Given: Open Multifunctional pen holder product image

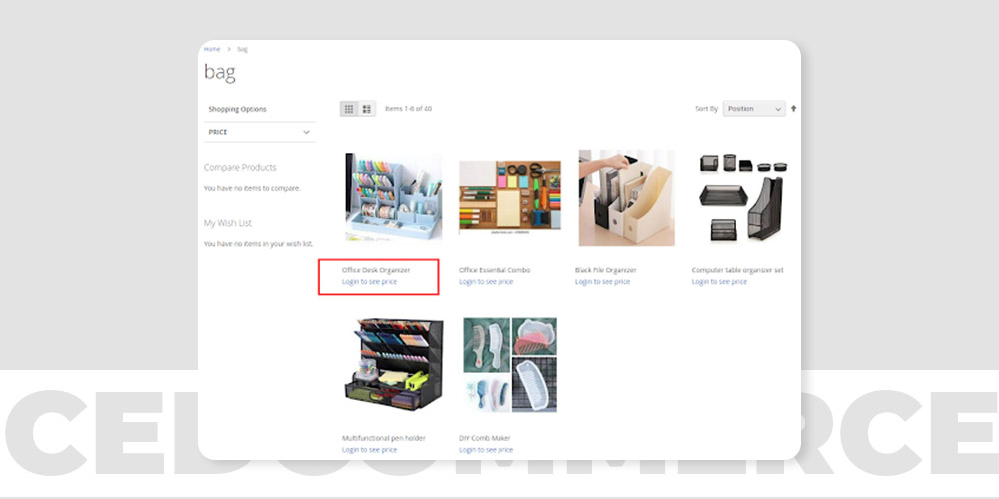Looking at the screenshot, I should [x=394, y=364].
